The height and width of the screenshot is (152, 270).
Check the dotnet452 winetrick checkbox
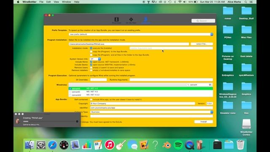pyautogui.click(x=70, y=95)
